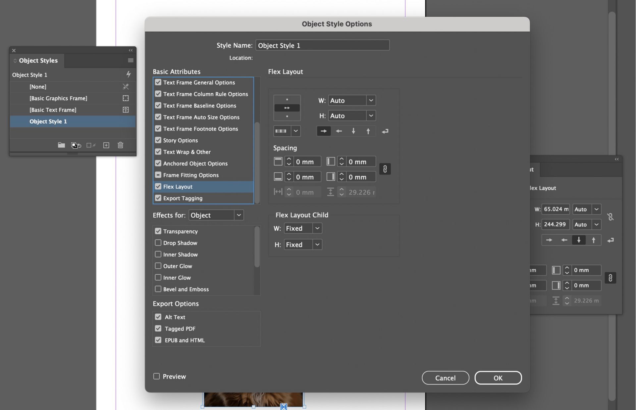636x410 pixels.
Task: Create a new object style
Action: [x=106, y=145]
